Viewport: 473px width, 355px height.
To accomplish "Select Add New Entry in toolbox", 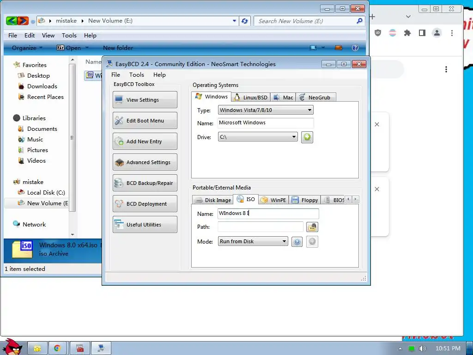I will (145, 141).
